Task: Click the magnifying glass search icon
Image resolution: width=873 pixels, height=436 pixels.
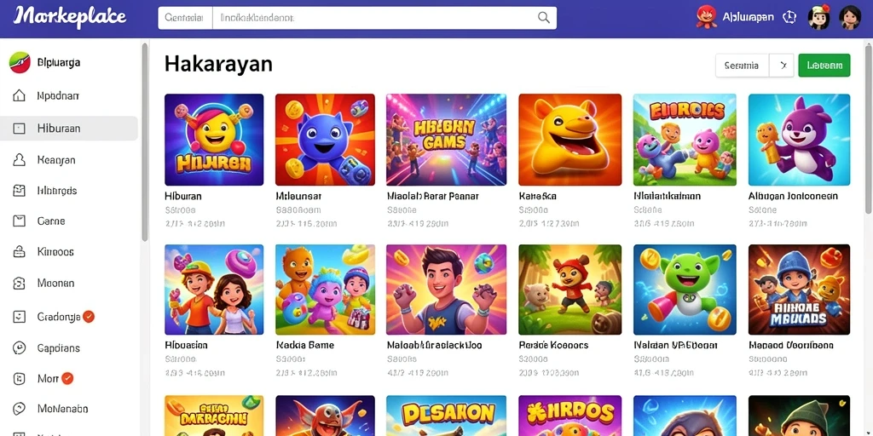Action: click(544, 18)
